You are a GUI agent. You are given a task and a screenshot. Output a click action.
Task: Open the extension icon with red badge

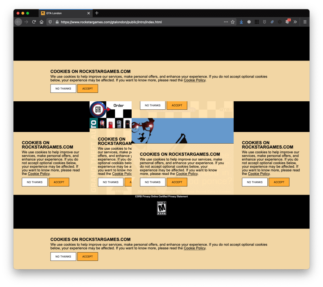point(287,21)
